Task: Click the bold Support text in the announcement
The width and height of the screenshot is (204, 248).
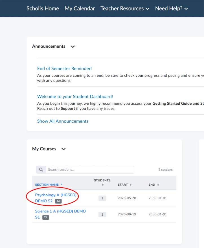Action: coord(68,109)
